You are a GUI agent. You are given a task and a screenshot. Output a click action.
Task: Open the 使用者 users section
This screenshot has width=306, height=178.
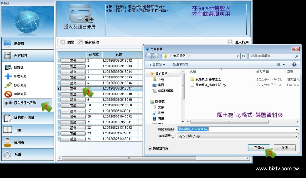pyautogui.click(x=28, y=142)
